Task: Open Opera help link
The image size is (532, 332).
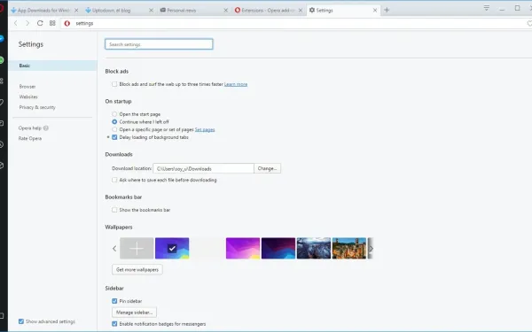Action: 30,128
